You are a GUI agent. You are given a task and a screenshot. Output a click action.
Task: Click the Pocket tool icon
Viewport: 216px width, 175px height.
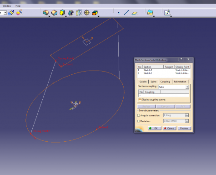[x=54, y=13]
